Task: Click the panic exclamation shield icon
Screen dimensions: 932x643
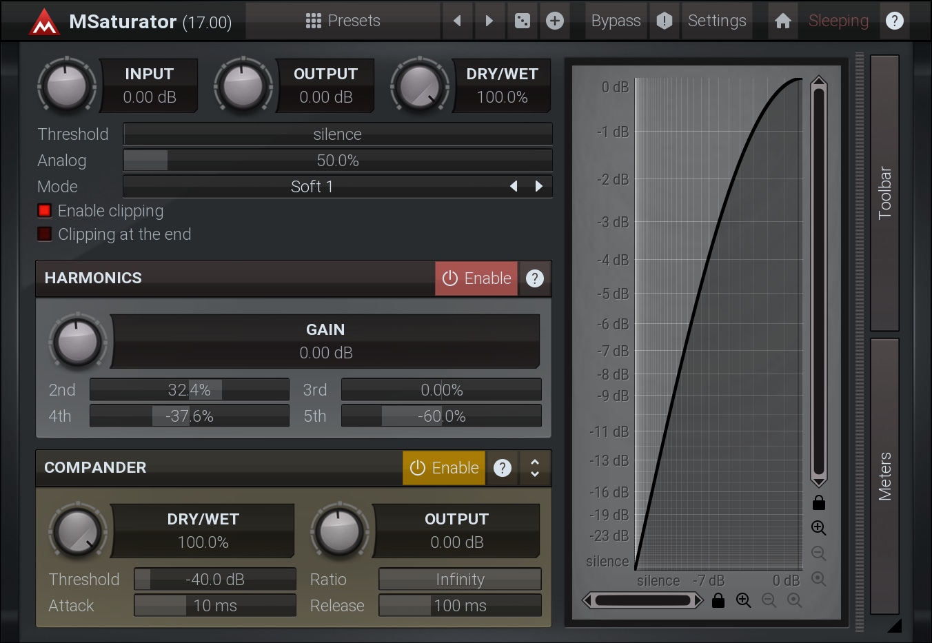Action: pyautogui.click(x=664, y=21)
